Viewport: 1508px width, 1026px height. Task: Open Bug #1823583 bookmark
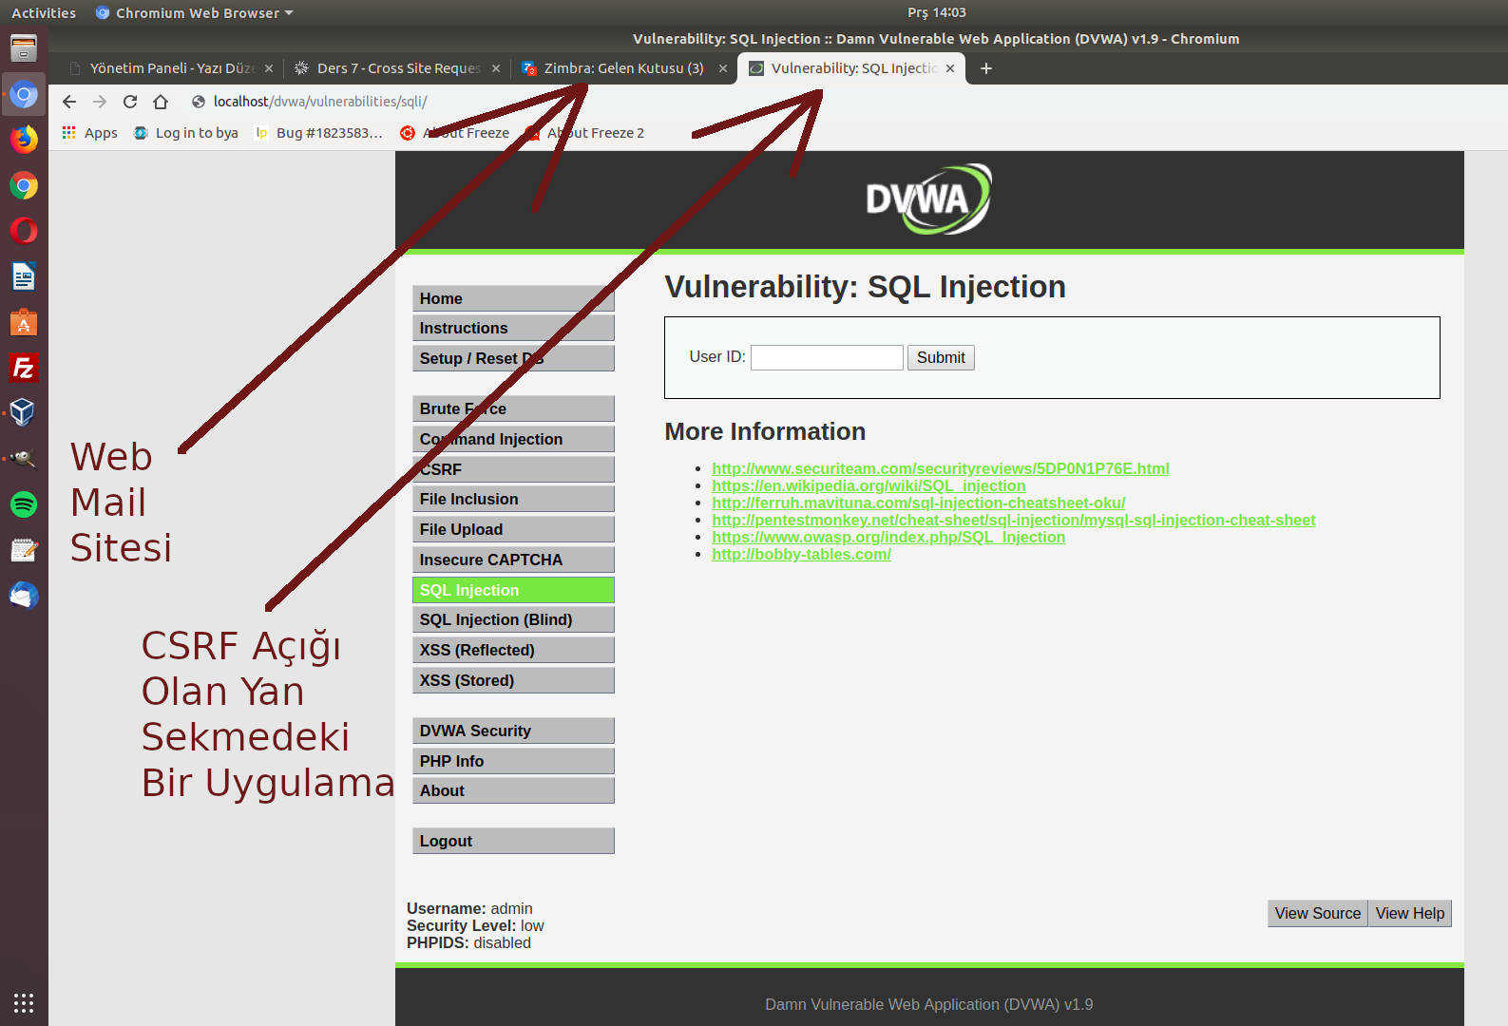point(319,133)
